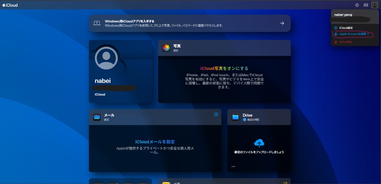Screen dimensions: 381x184
Task: Click the 最近の項目 clock icon in Drive
Action: 244,120
